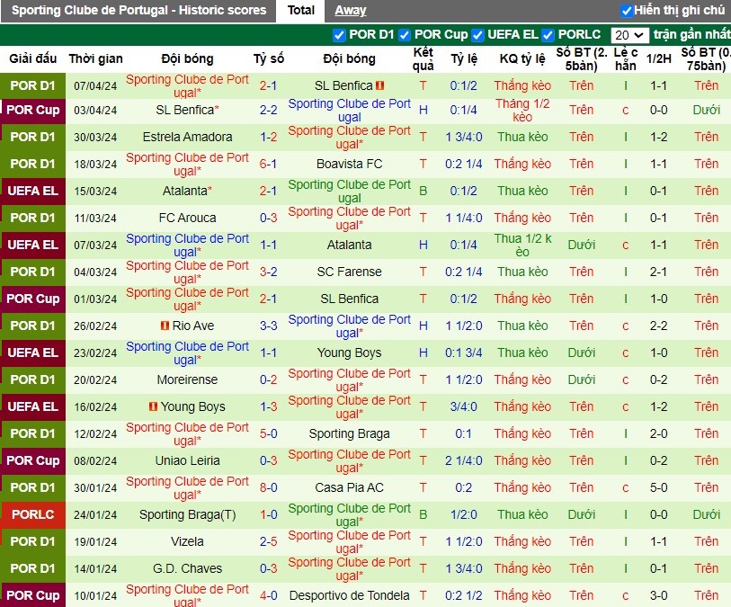
Task: Switch to the Away tab
Action: point(350,10)
